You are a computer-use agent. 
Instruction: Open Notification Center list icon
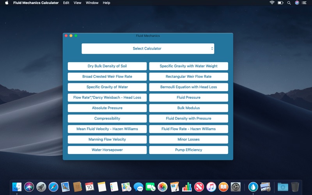pos(304,3)
